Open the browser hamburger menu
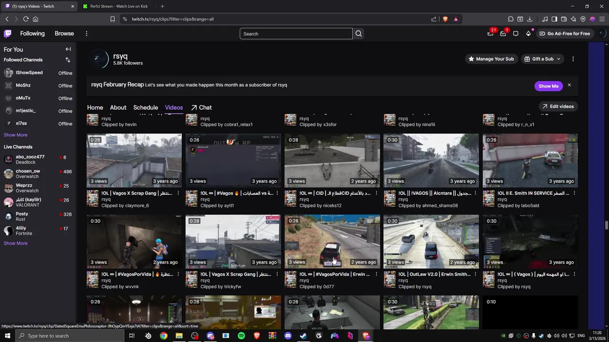The height and width of the screenshot is (342, 609). 602,19
